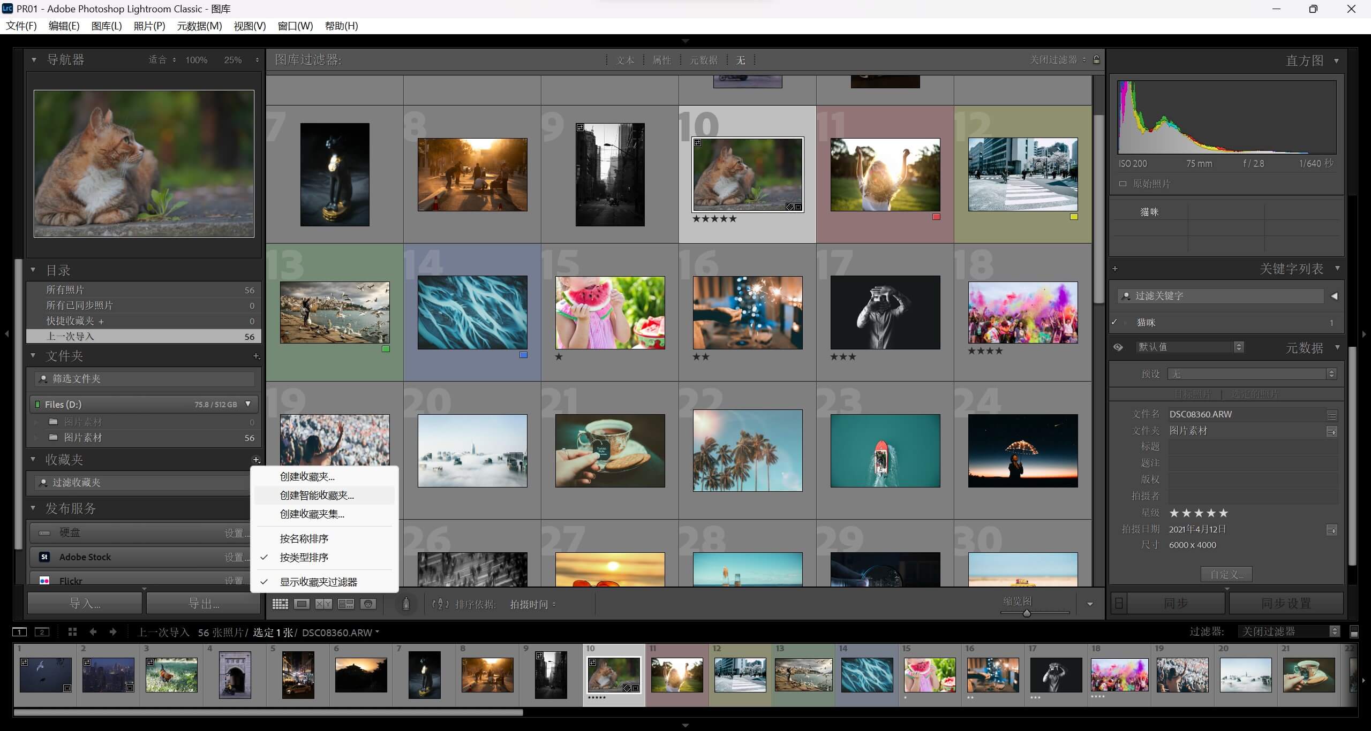Open 元数据(M) menu
This screenshot has width=1371, height=731.
(199, 26)
